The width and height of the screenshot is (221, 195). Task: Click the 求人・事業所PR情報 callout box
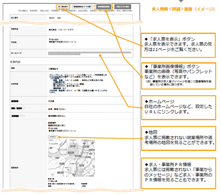coord(178,173)
